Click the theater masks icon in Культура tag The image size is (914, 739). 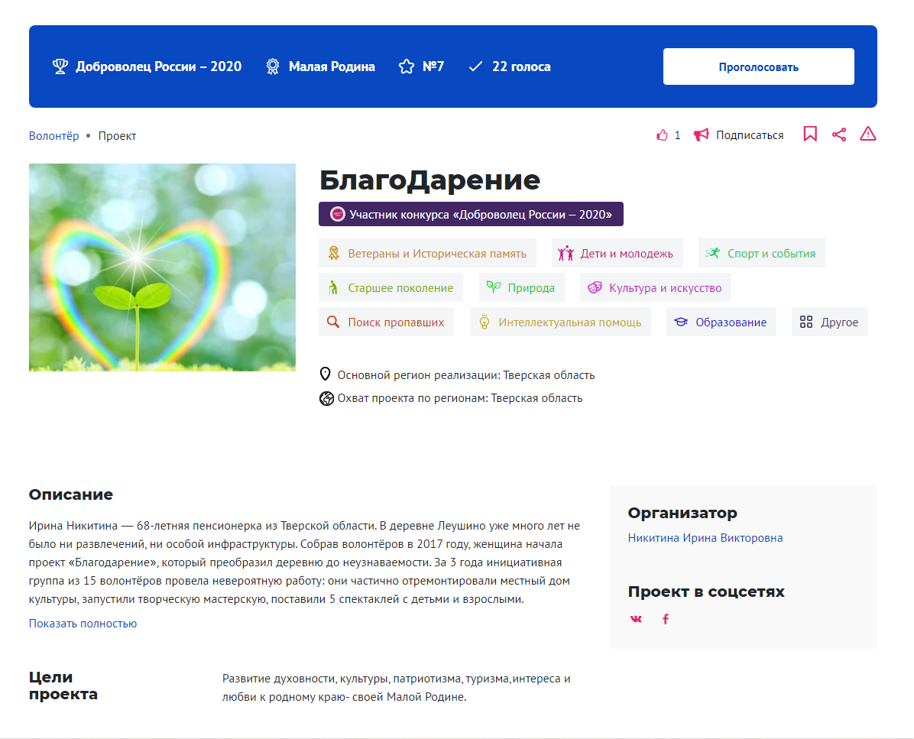pyautogui.click(x=595, y=287)
